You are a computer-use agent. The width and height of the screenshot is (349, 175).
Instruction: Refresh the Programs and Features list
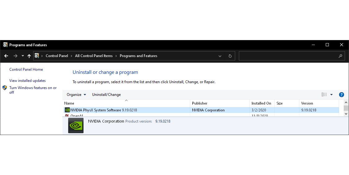click(230, 56)
